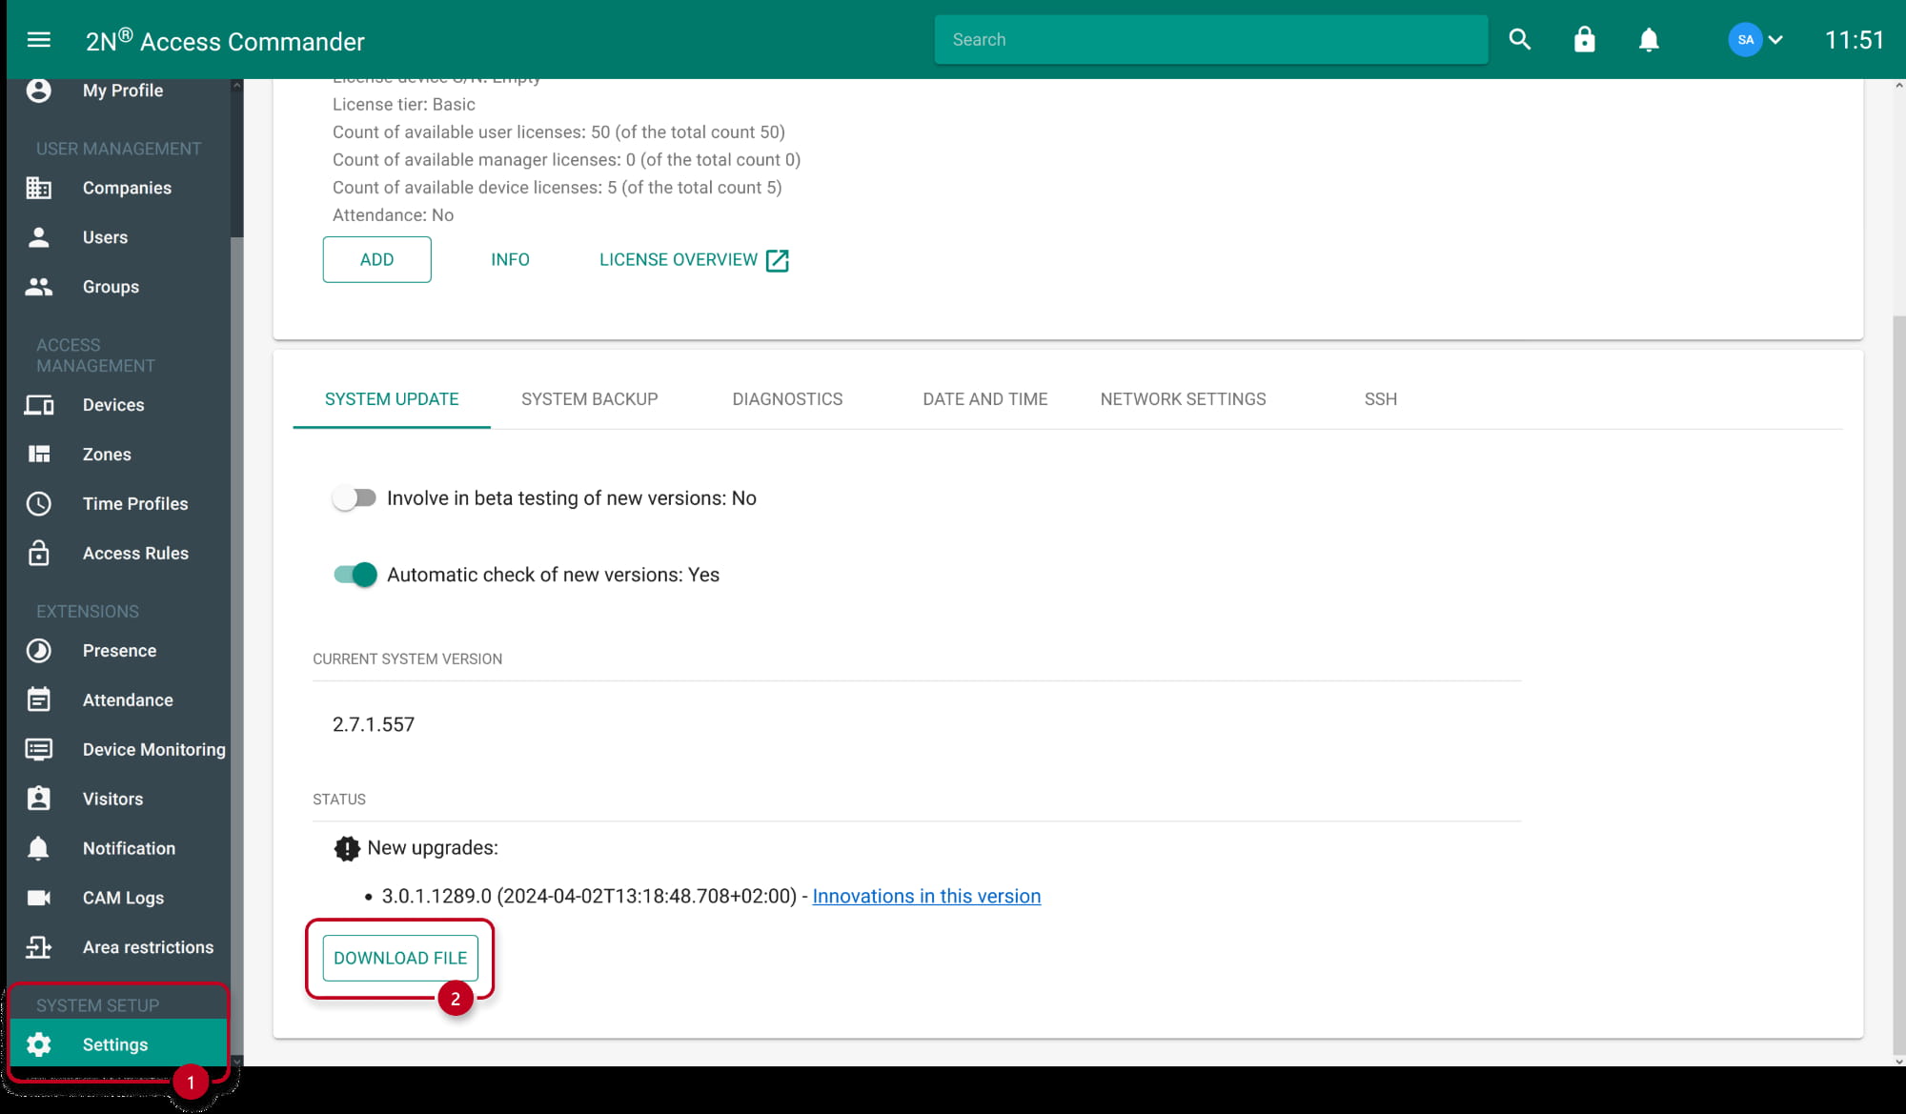Switch to System Update tab
1906x1114 pixels.
coord(392,399)
